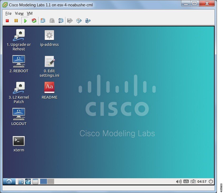Open the View menu
The image size is (223, 193).
[19, 13]
